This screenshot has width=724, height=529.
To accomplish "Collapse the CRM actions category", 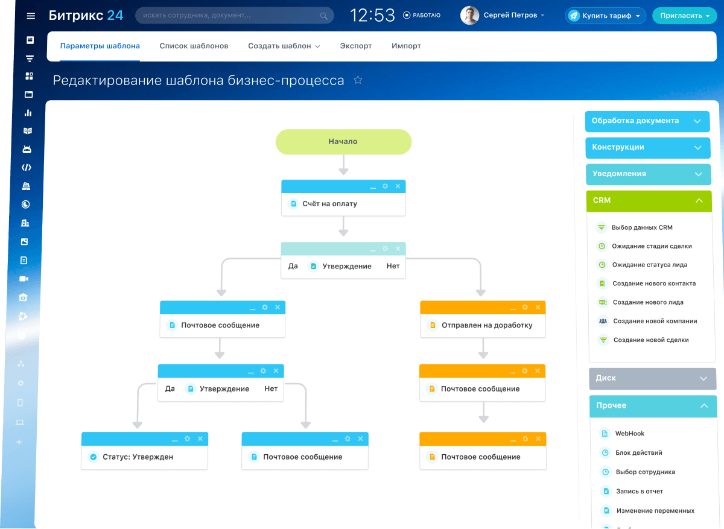I will pos(699,200).
